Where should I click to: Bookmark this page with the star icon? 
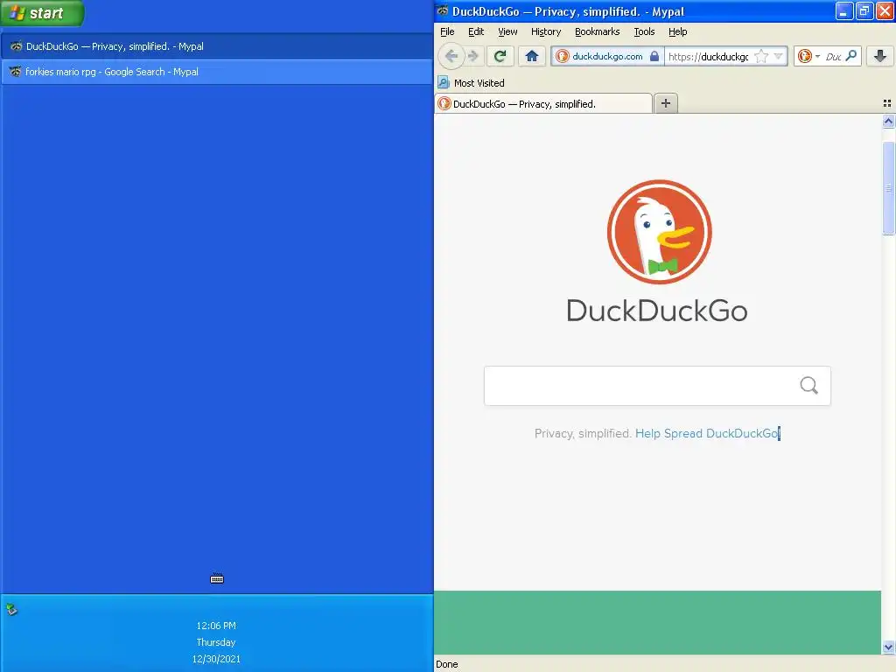(x=761, y=56)
